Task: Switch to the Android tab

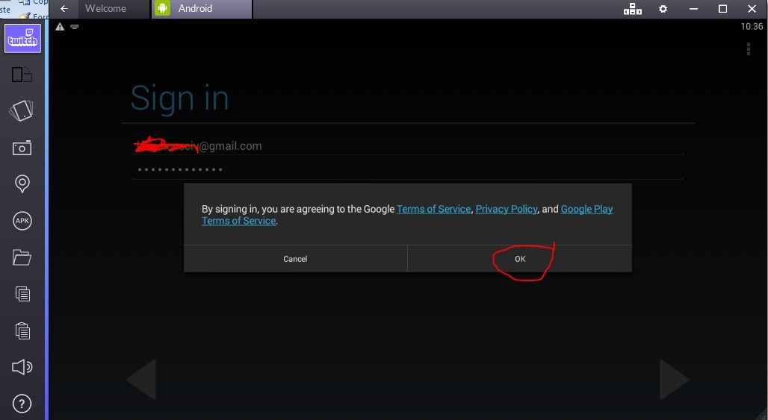Action: (202, 9)
